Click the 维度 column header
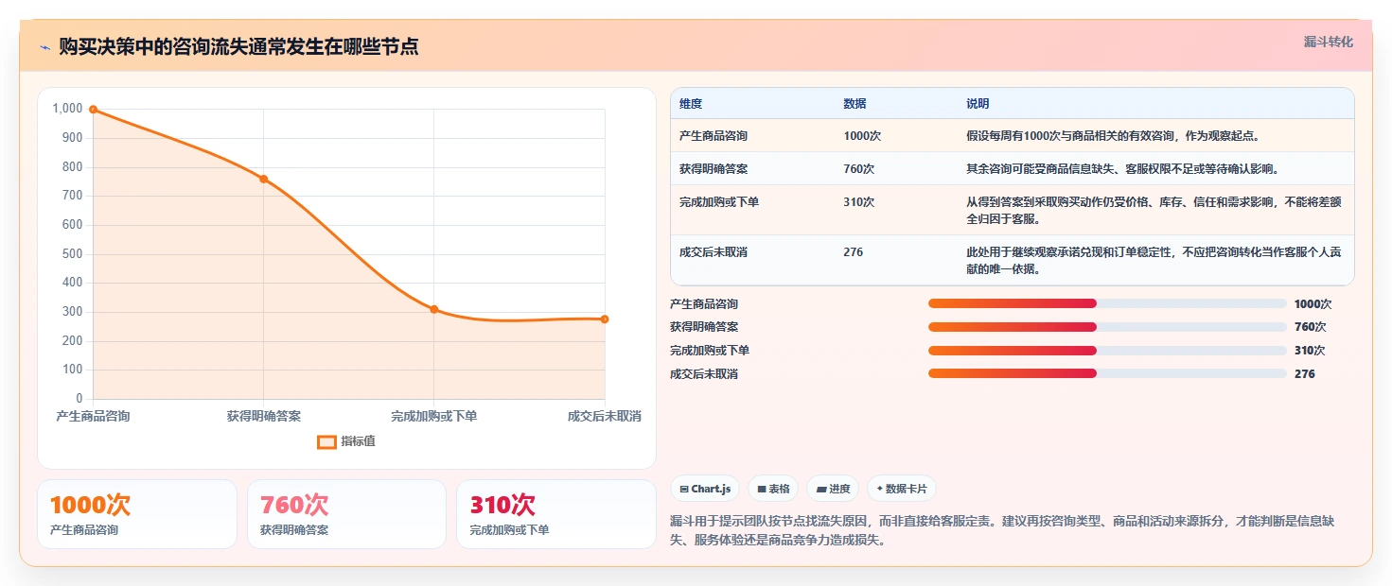Viewport: 1392px width, 586px height. (691, 104)
